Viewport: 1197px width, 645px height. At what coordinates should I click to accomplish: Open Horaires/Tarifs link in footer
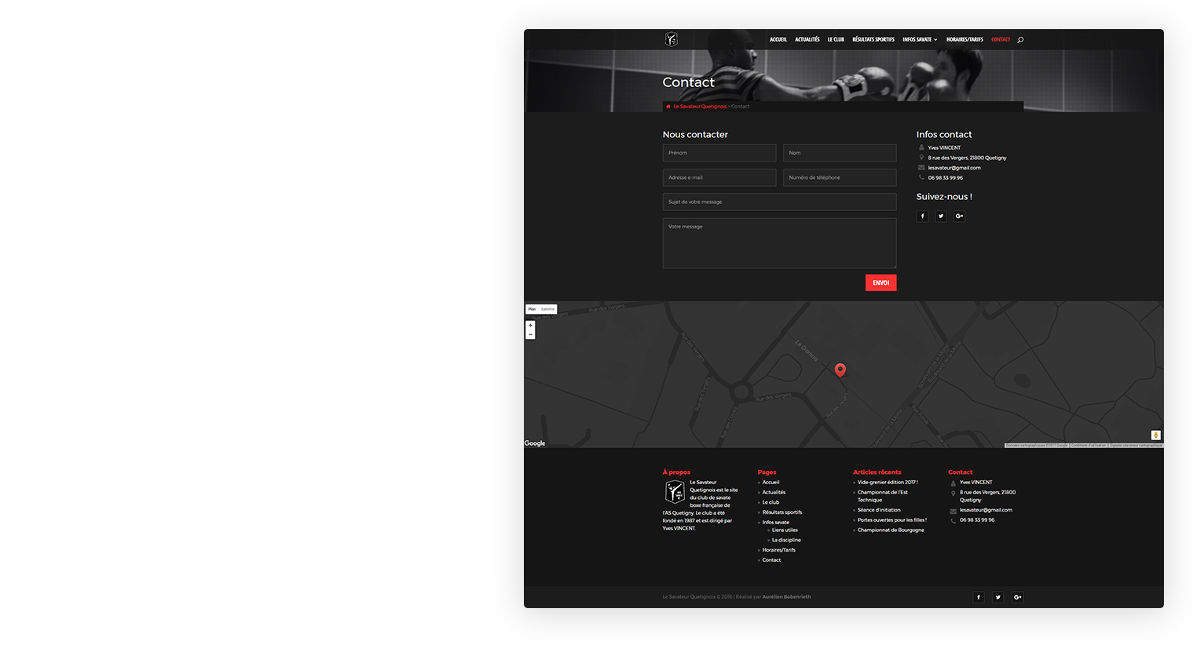(779, 550)
